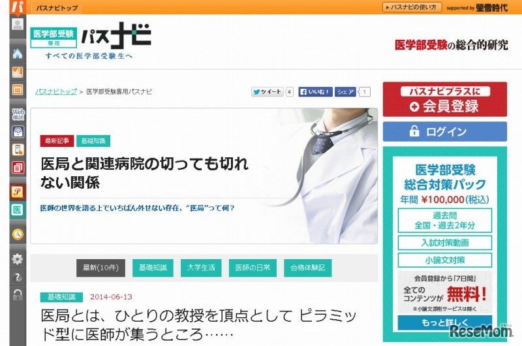Image resolution: width=522 pixels, height=346 pixels.
Task: Follow the パスナビトップ breadcrumb link
Action: point(56,91)
